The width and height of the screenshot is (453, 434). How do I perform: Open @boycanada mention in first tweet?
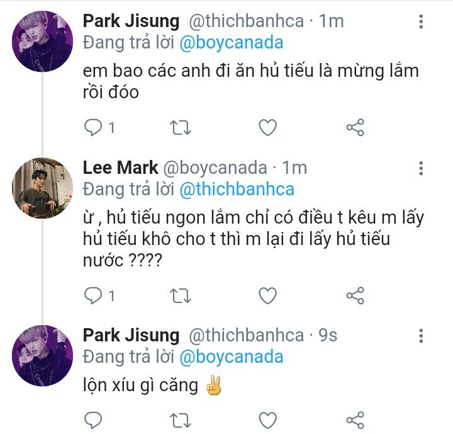[231, 43]
